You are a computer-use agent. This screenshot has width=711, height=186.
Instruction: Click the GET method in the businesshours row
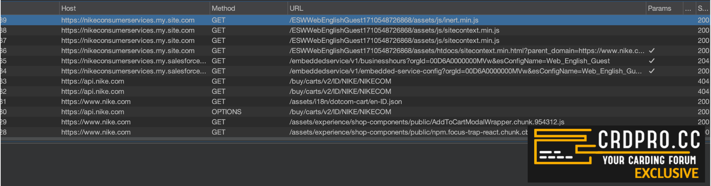pos(218,61)
